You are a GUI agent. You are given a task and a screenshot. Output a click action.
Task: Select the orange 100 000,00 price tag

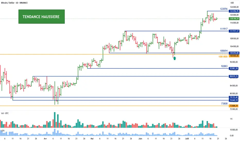pos(234,56)
